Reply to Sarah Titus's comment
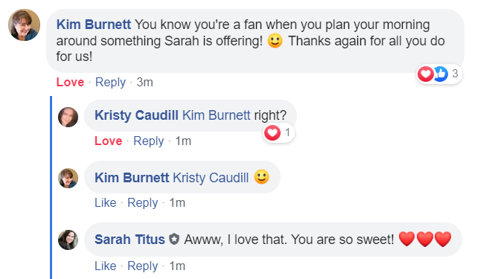The image size is (495, 279). (x=143, y=266)
